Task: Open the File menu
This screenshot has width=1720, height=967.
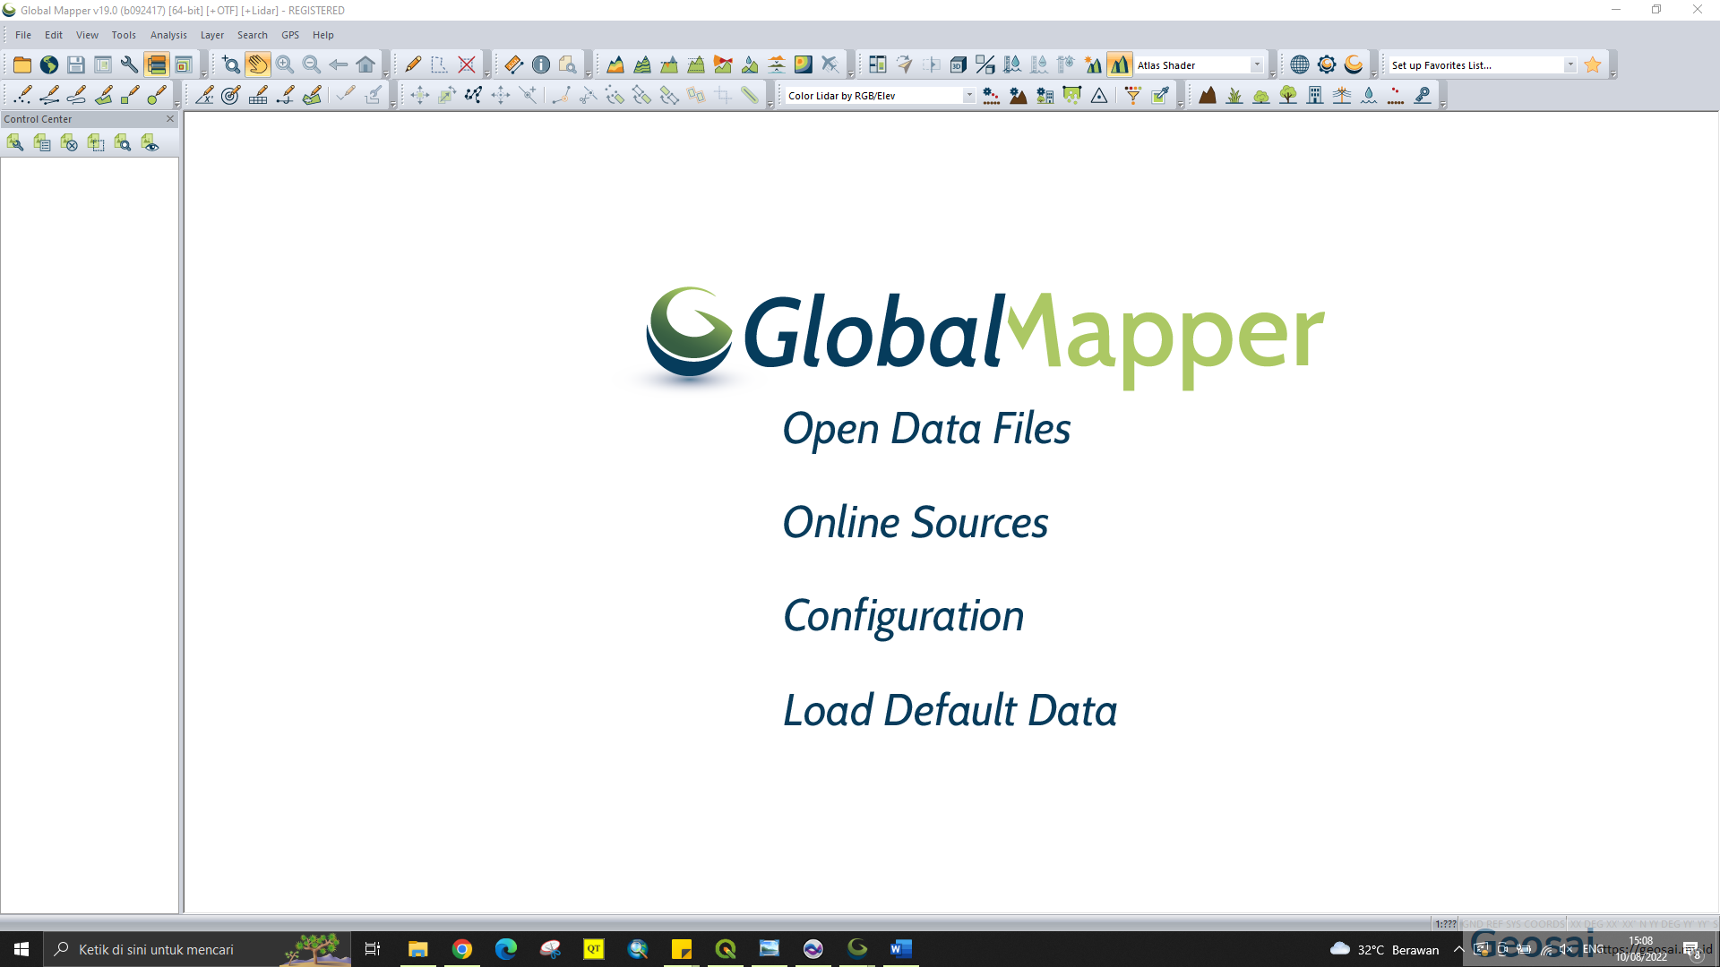Action: click(23, 35)
